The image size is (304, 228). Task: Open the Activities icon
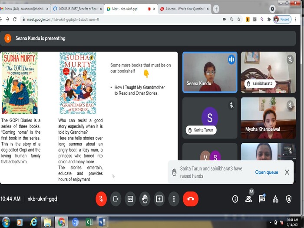click(275, 199)
